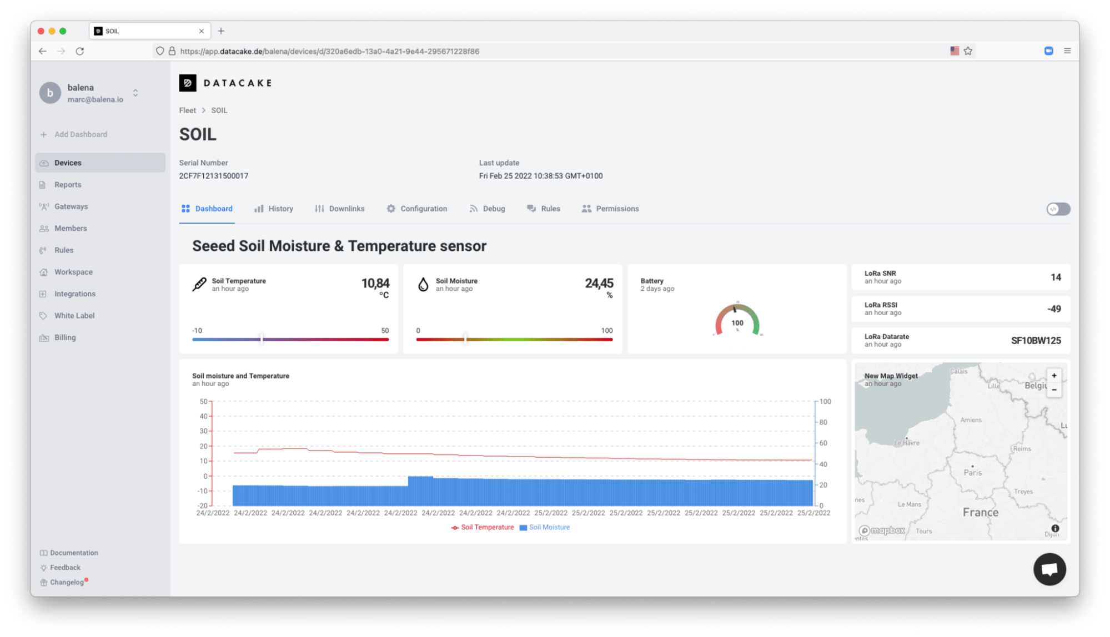The width and height of the screenshot is (1110, 637).
Task: Switch to the History tab
Action: [x=280, y=209]
